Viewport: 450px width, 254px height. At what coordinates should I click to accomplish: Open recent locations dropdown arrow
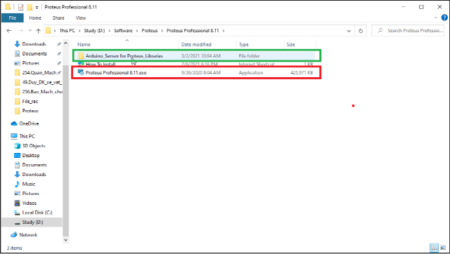(30, 31)
